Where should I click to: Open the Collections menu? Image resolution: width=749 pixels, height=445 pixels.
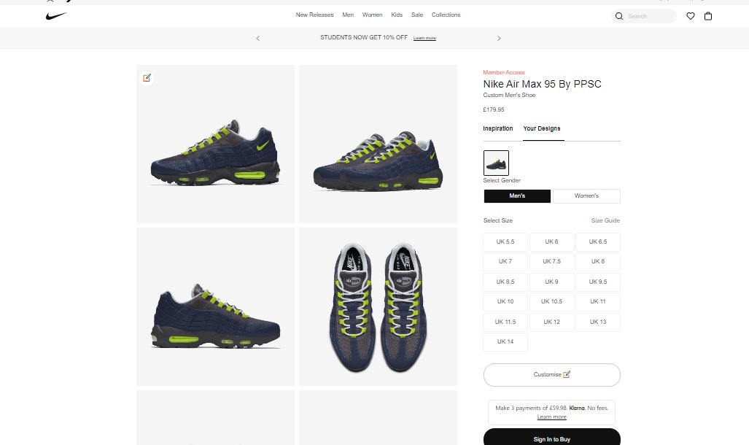tap(446, 15)
